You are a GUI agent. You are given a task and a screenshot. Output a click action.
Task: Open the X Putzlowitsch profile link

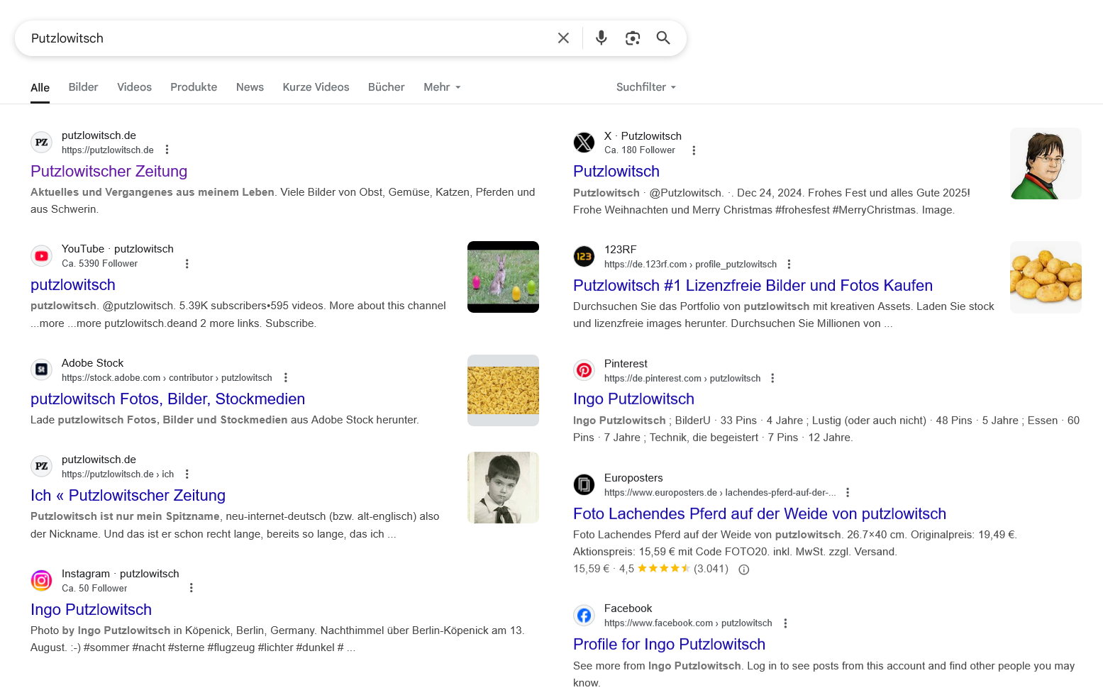click(616, 171)
